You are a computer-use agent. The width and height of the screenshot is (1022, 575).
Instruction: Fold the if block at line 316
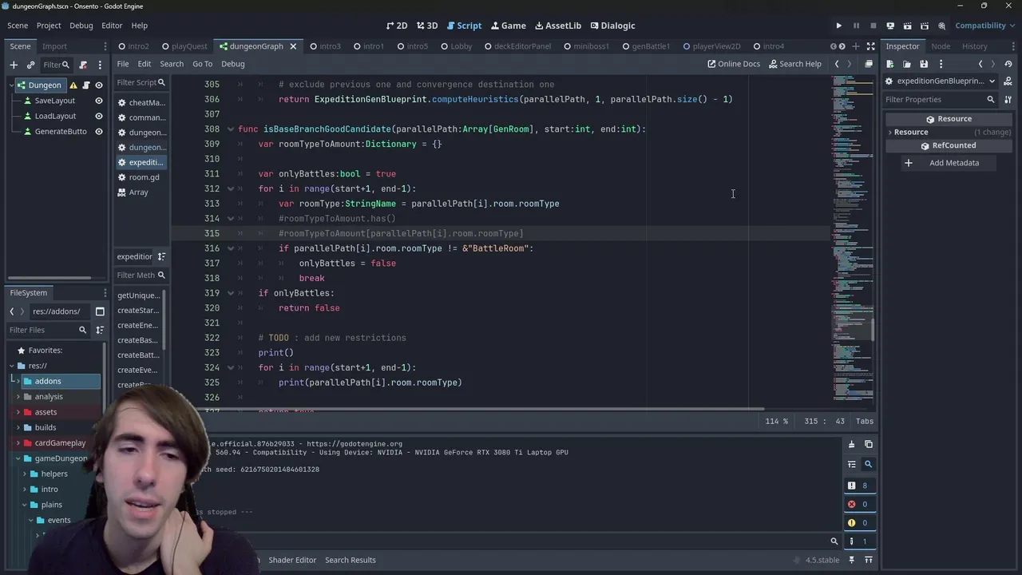tap(231, 248)
